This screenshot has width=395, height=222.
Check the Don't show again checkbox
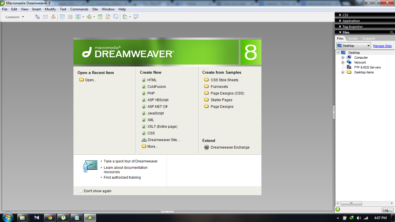tap(81, 191)
